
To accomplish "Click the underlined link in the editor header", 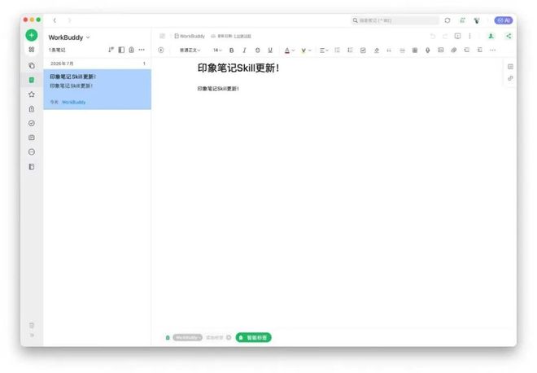I will pyautogui.click(x=242, y=36).
